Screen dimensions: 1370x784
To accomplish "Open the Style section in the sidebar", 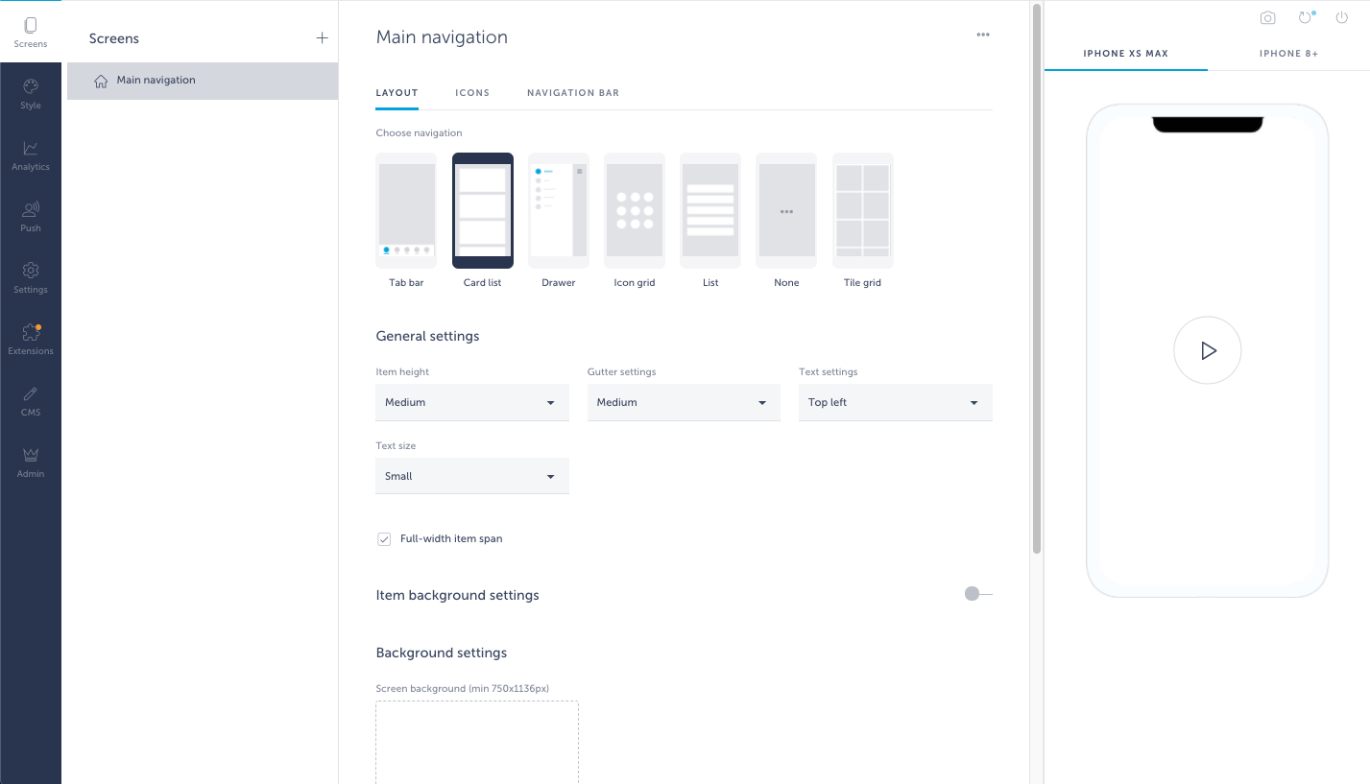I will [x=30, y=93].
